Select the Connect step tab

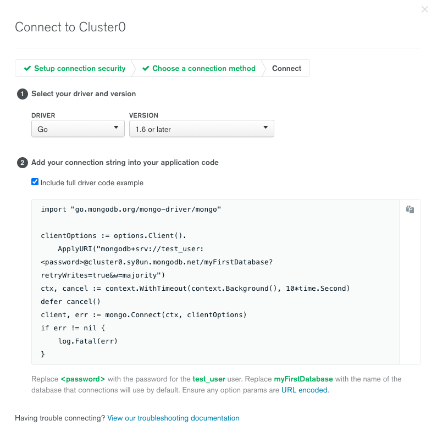(287, 69)
